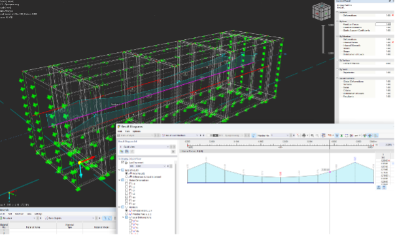Click the Reaction Forces factor input field
This screenshot has height=235, width=395.
click(383, 24)
